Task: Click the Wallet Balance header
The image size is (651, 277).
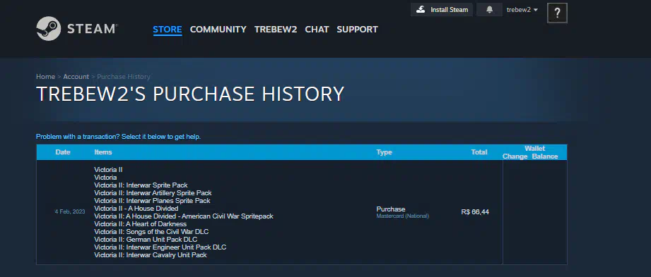Action: point(545,156)
